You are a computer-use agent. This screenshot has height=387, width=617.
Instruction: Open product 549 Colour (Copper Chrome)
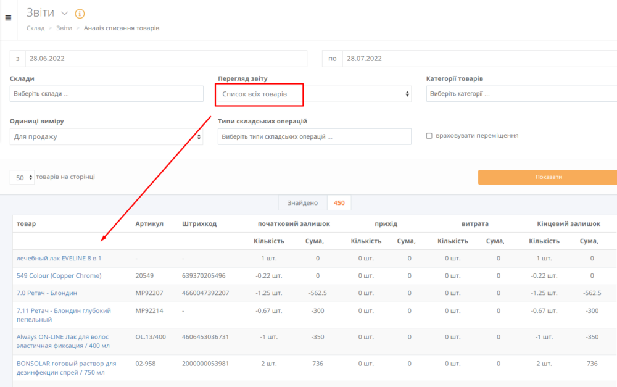59,275
